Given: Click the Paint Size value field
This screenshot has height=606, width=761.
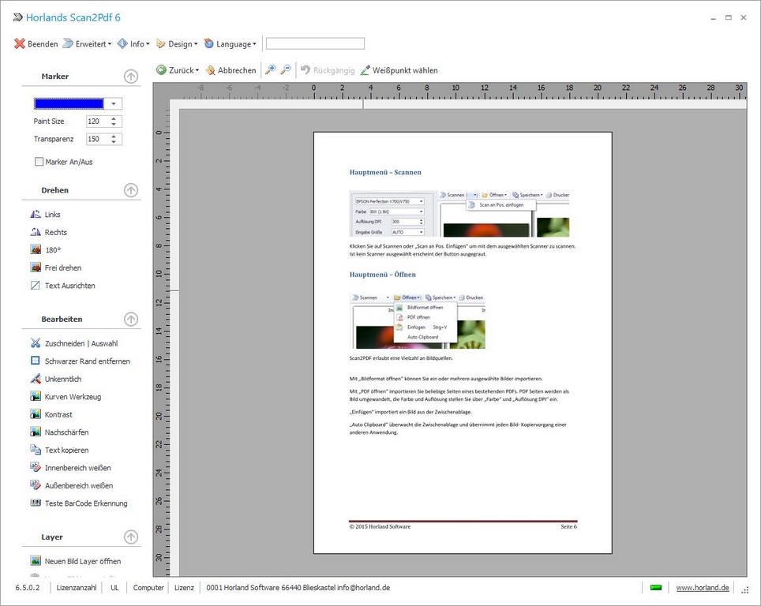Looking at the screenshot, I should coord(98,122).
